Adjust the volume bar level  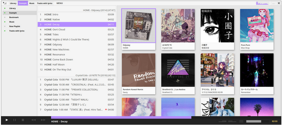pyautogui.click(x=257, y=121)
